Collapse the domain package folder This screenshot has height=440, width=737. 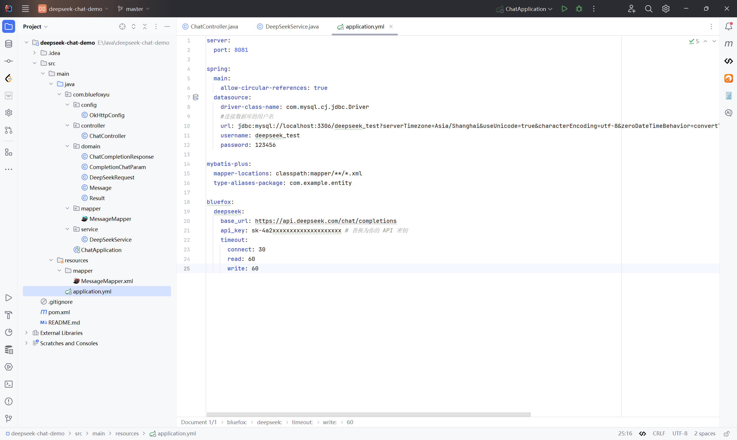[x=68, y=146]
